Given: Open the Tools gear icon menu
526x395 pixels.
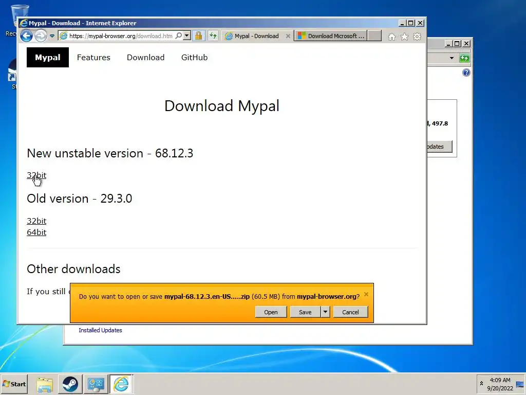Looking at the screenshot, I should (417, 37).
